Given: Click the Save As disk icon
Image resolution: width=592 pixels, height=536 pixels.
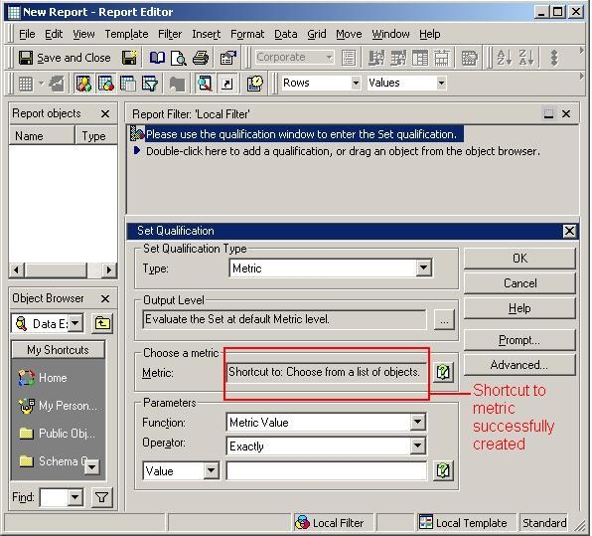Looking at the screenshot, I should [129, 58].
